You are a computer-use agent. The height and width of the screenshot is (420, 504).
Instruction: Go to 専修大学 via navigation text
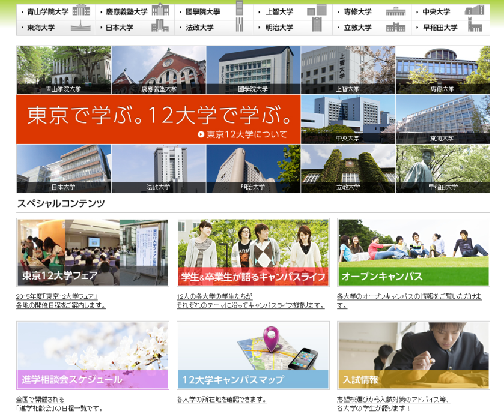[358, 12]
